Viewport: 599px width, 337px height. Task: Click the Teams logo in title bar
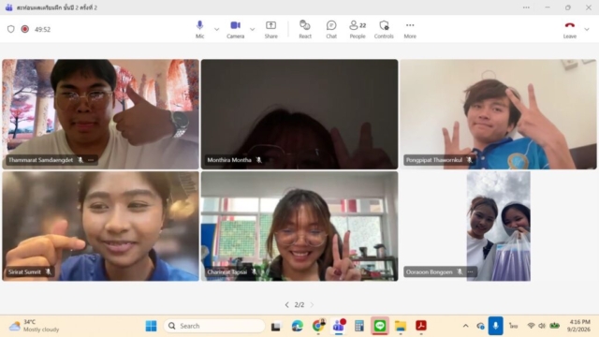point(8,7)
